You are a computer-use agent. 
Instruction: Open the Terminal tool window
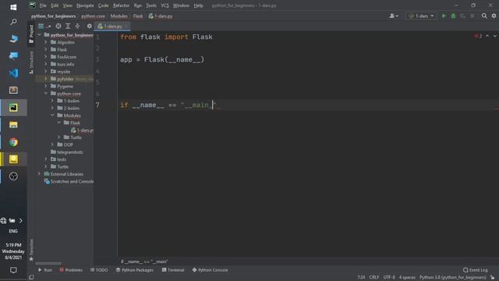[x=173, y=270]
